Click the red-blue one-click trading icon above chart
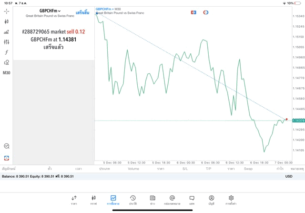 (x=193, y=12)
